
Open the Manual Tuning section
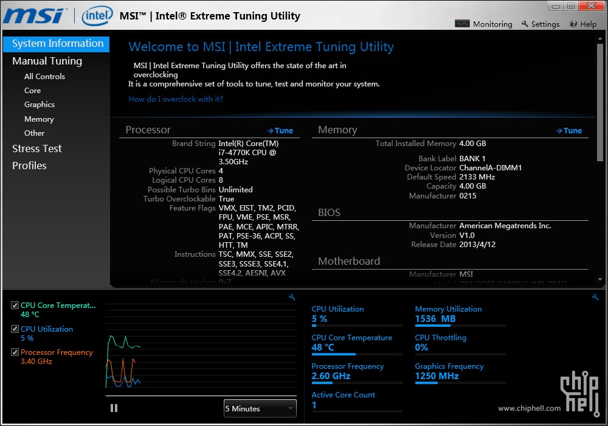coord(47,61)
